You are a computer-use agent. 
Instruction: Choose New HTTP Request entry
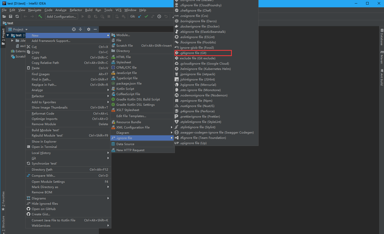[x=142, y=150]
